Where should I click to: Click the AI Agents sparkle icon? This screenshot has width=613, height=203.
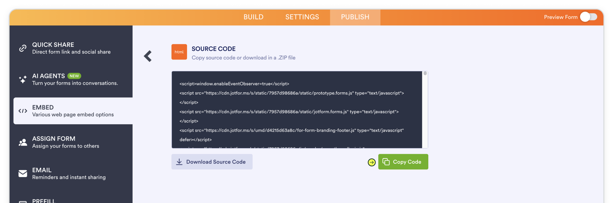coord(23,79)
